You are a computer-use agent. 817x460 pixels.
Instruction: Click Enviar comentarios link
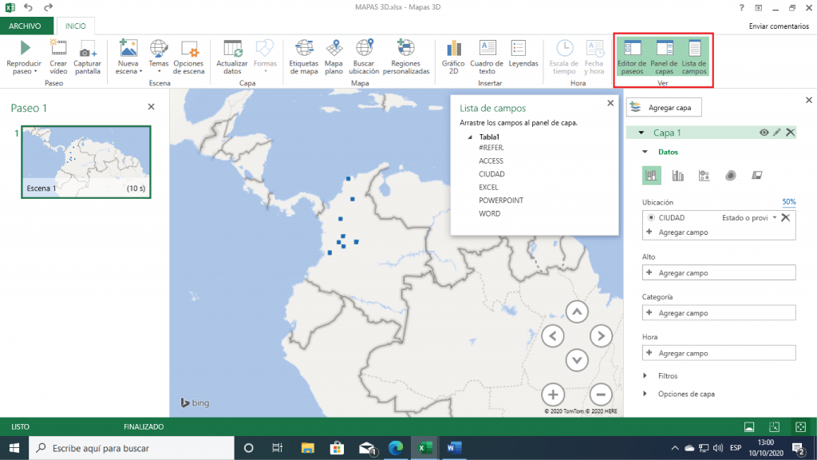(x=779, y=26)
